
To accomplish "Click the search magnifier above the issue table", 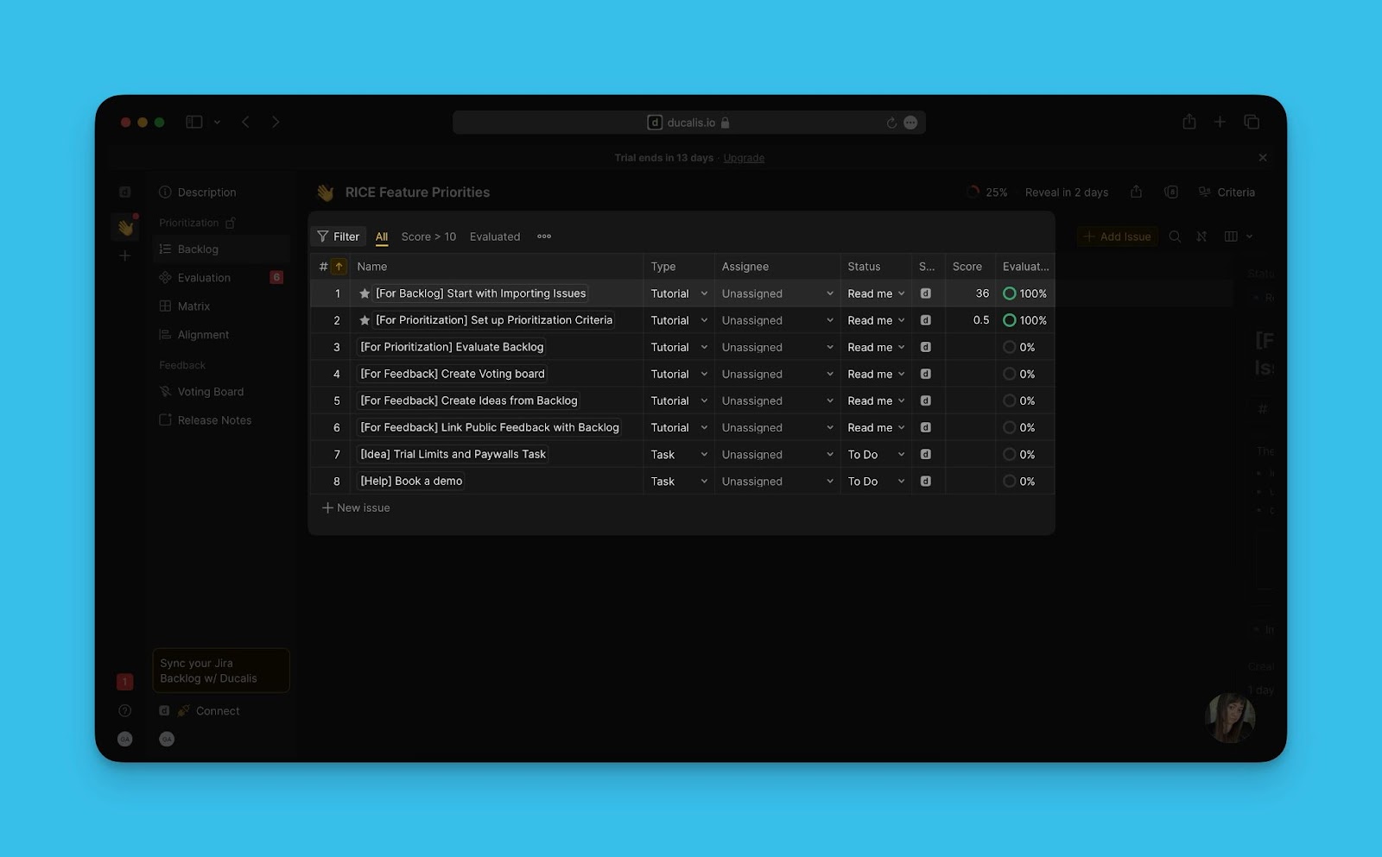I will [x=1174, y=236].
